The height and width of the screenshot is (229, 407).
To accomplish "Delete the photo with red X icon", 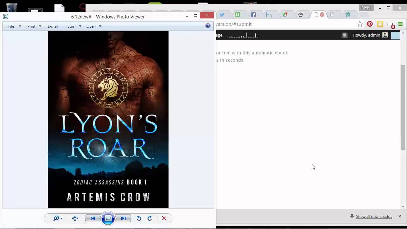I will click(164, 218).
